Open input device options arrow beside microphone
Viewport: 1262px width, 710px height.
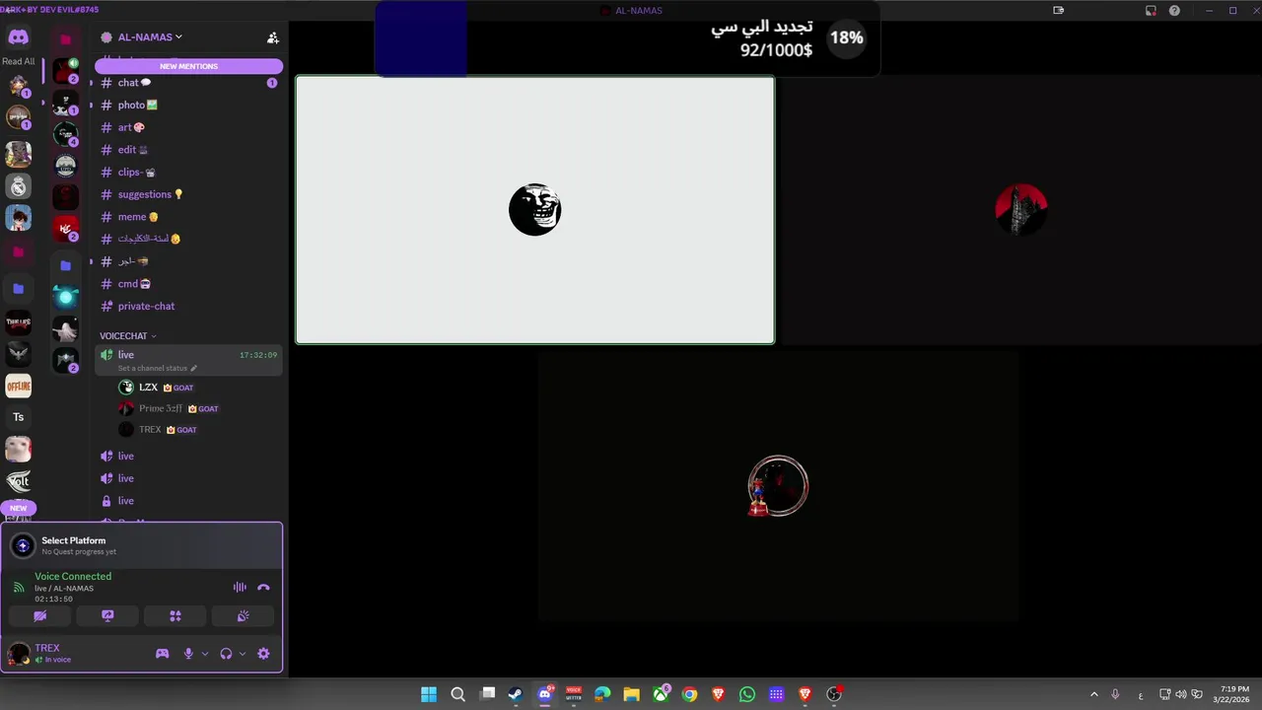[205, 654]
